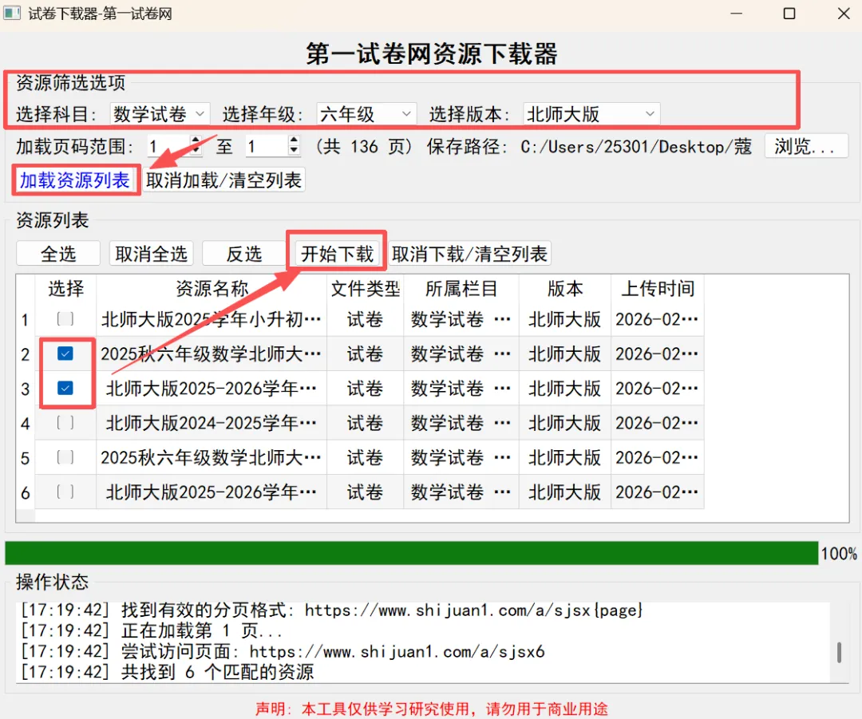The image size is (862, 719).
Task: Click log line 正在加载第 1 页...
Action: tap(202, 630)
